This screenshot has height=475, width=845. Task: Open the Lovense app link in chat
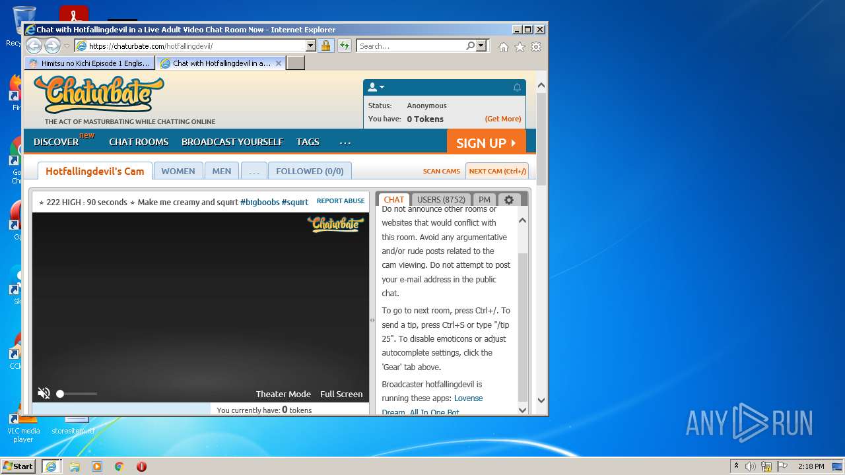(468, 398)
